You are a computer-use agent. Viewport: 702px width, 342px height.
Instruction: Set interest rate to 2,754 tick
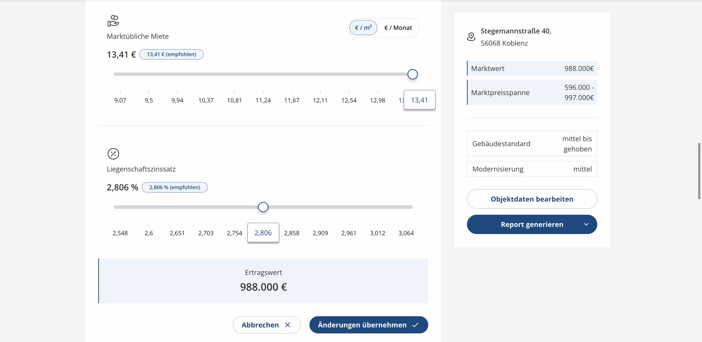[234, 233]
